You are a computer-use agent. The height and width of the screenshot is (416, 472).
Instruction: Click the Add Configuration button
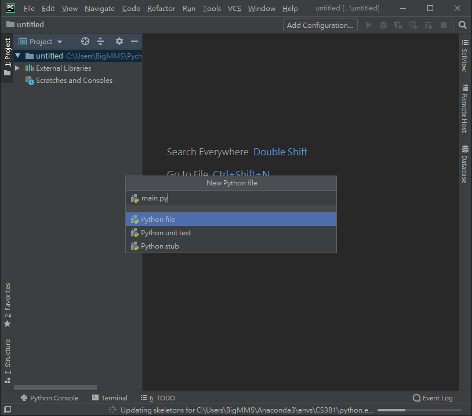pyautogui.click(x=320, y=25)
